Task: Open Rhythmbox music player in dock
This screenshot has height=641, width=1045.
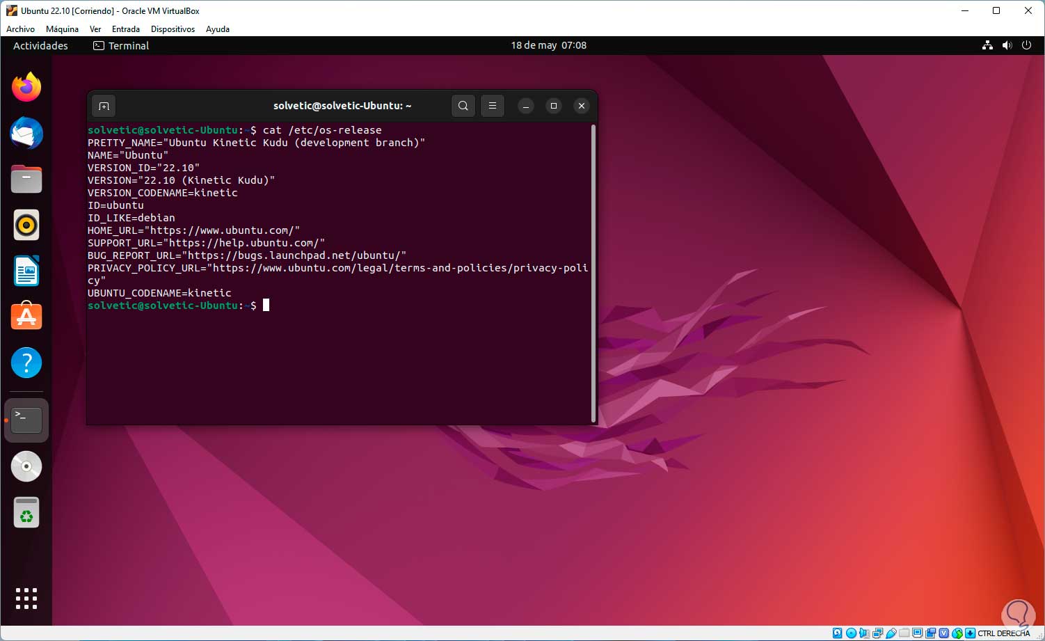Action: point(26,225)
